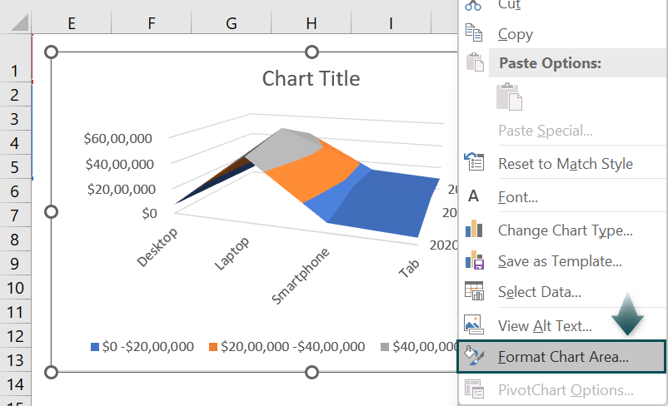Click the $40,00,000 axis value
This screenshot has width=668, height=406.
tap(120, 164)
